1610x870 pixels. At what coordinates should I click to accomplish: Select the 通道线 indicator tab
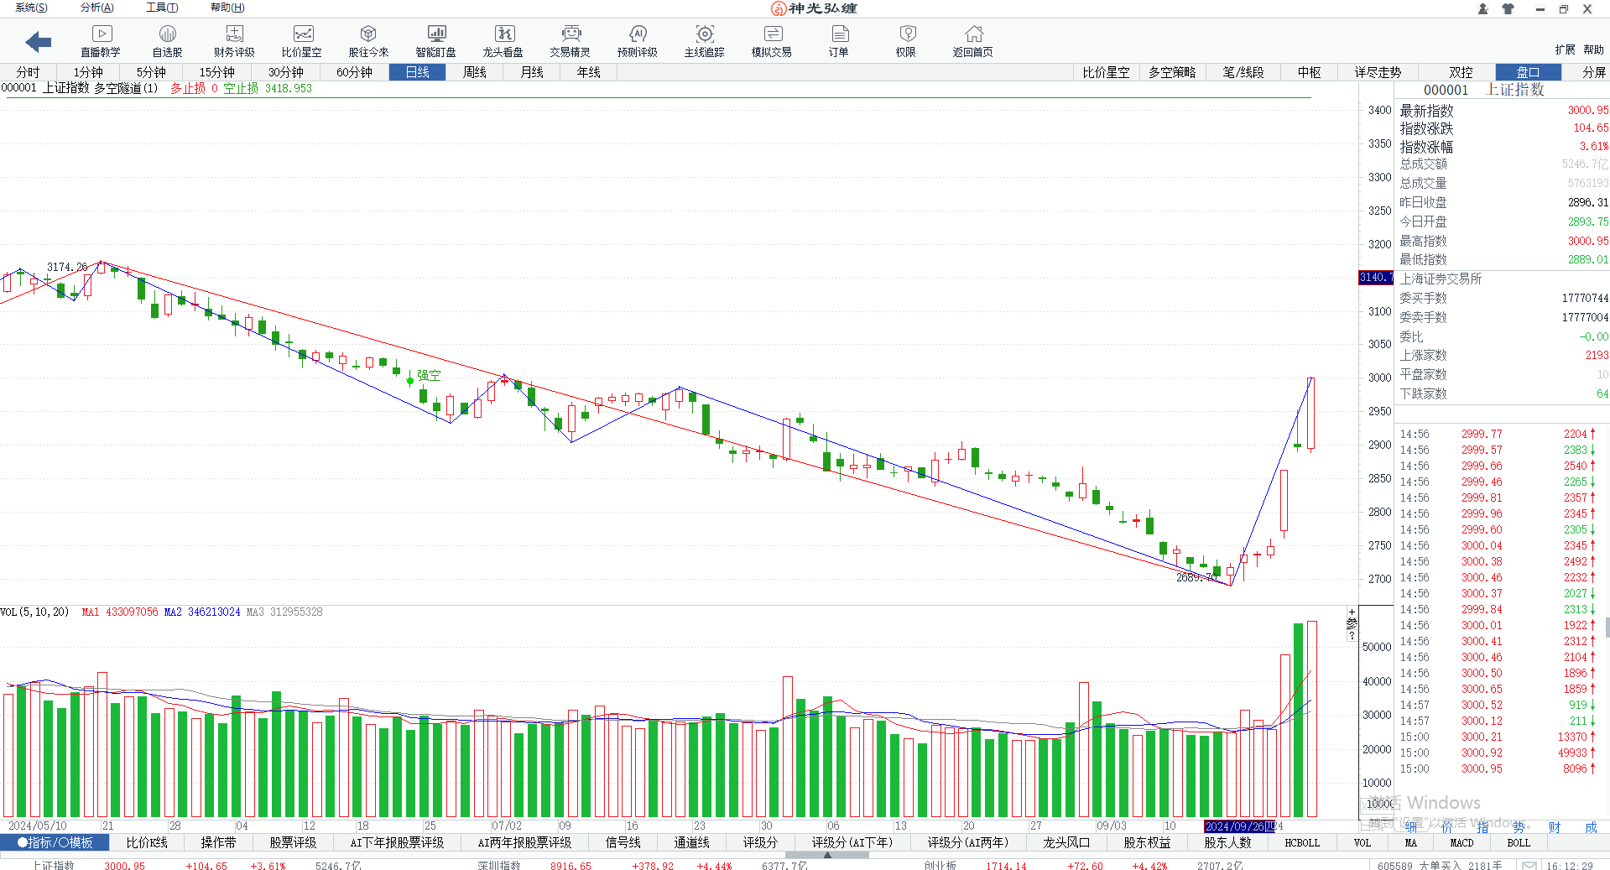click(692, 842)
